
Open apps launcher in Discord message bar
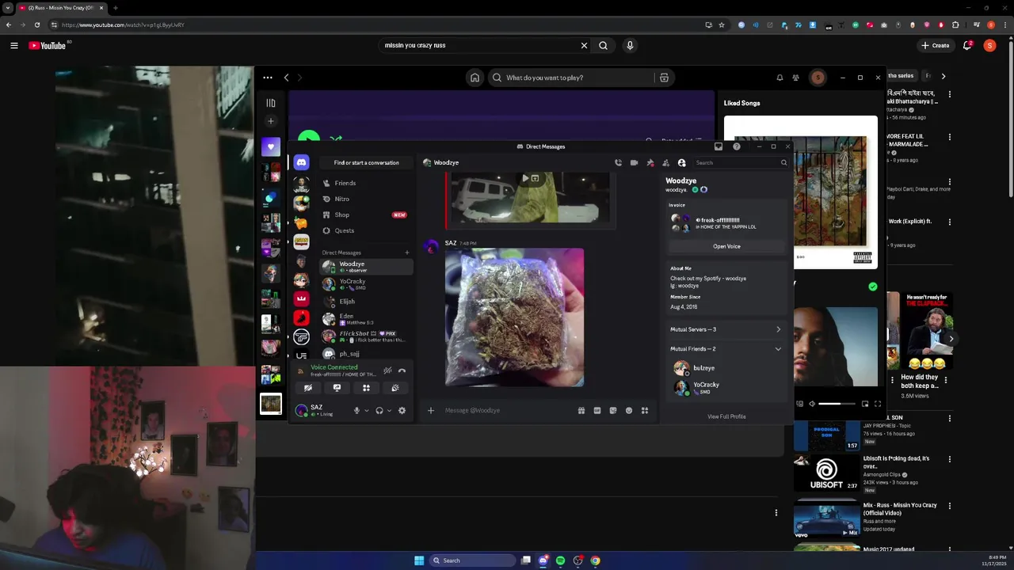(x=645, y=410)
